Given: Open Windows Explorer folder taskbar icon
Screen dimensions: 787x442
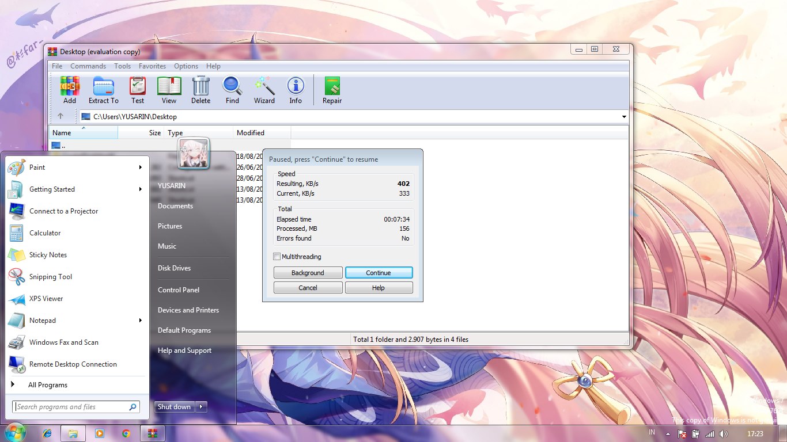Looking at the screenshot, I should pos(73,433).
